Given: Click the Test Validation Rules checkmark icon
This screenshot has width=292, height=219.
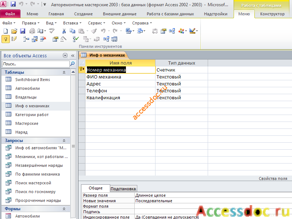Looking at the screenshot, I should [x=76, y=39].
